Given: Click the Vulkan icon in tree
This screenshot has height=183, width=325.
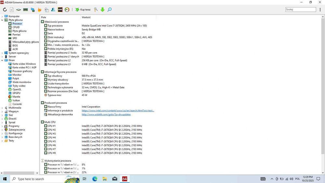Looking at the screenshot, I should tap(10, 100).
